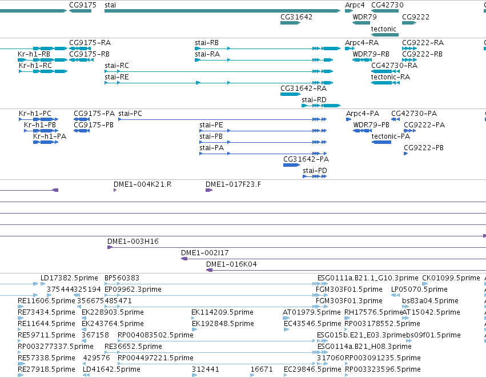Select the CG42730 gene
The height and width of the screenshot is (378, 486).
tap(385, 11)
